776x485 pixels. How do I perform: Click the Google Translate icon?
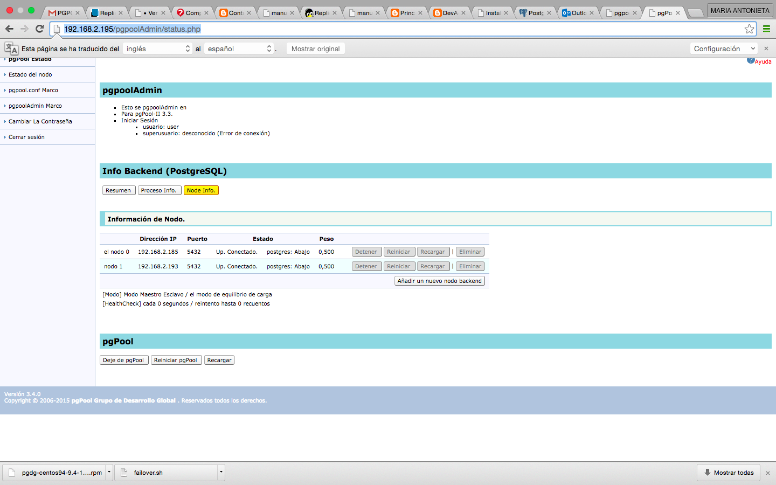coord(11,48)
